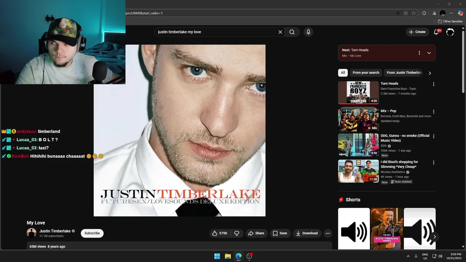Like the My Love video
The width and height of the screenshot is (466, 262).
[221, 233]
